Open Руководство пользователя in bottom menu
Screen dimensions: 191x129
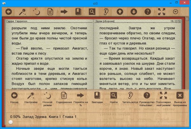tap(147, 95)
